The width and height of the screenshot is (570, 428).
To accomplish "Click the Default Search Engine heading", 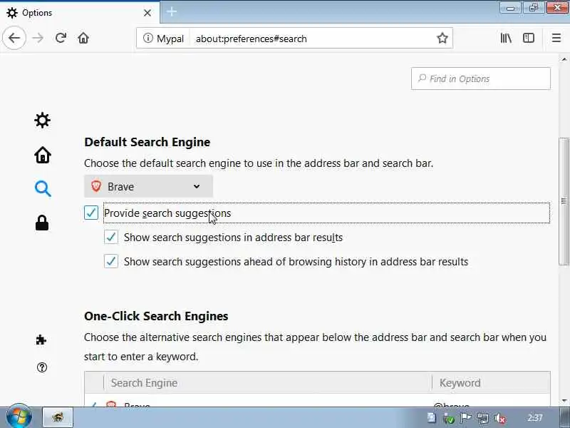I will (147, 142).
